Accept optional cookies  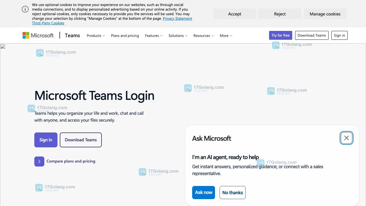[x=235, y=14]
